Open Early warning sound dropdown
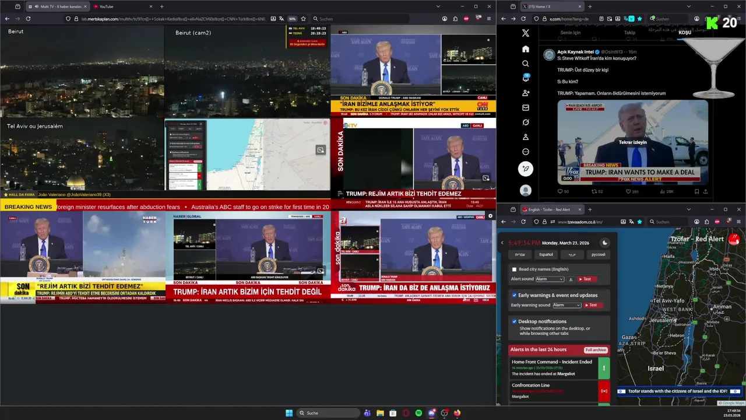 (x=567, y=305)
